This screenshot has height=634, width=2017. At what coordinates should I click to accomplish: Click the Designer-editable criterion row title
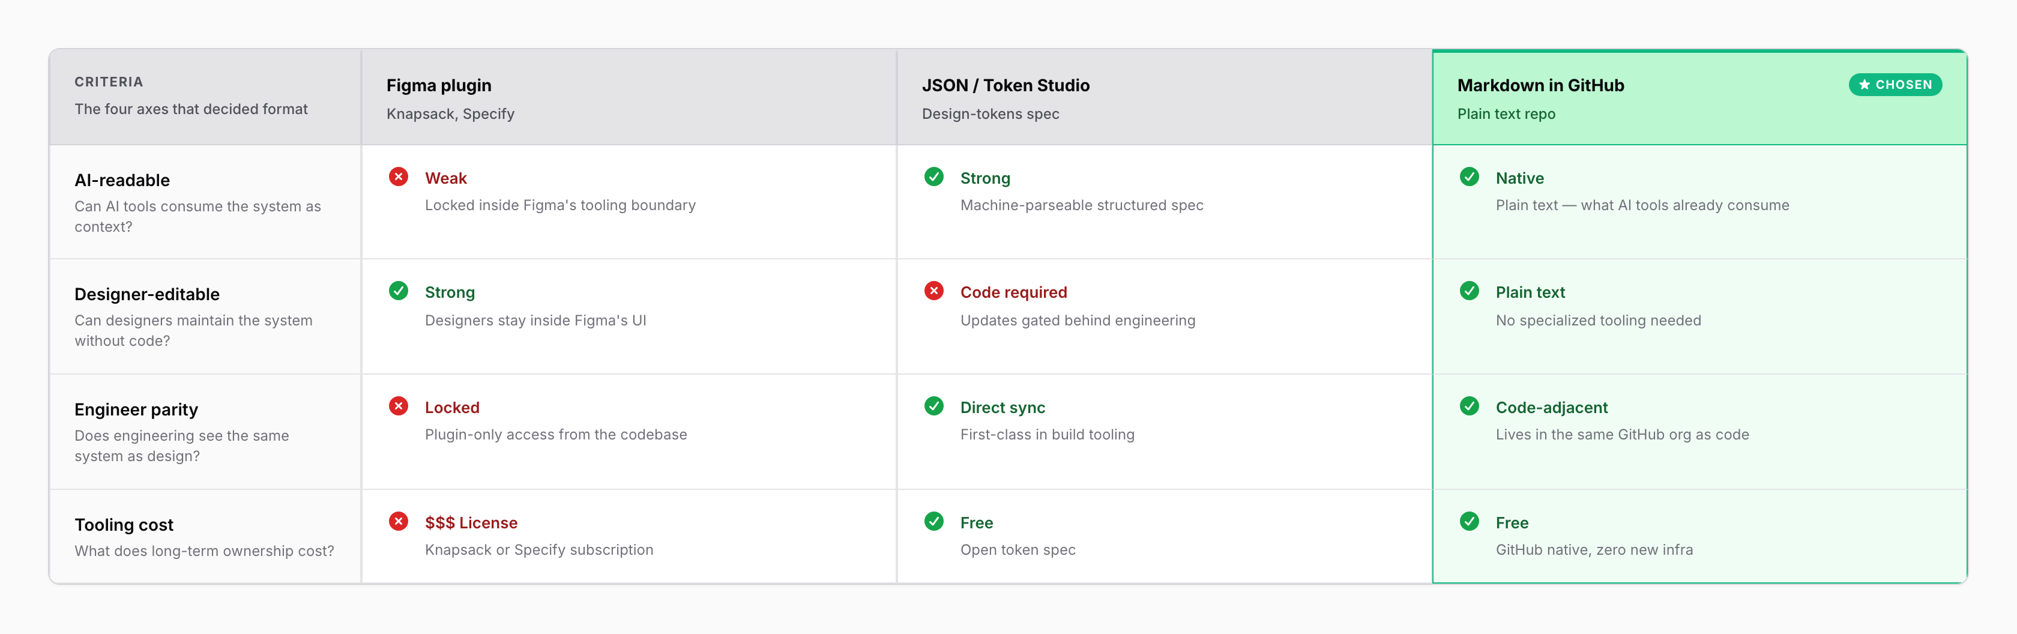point(147,294)
